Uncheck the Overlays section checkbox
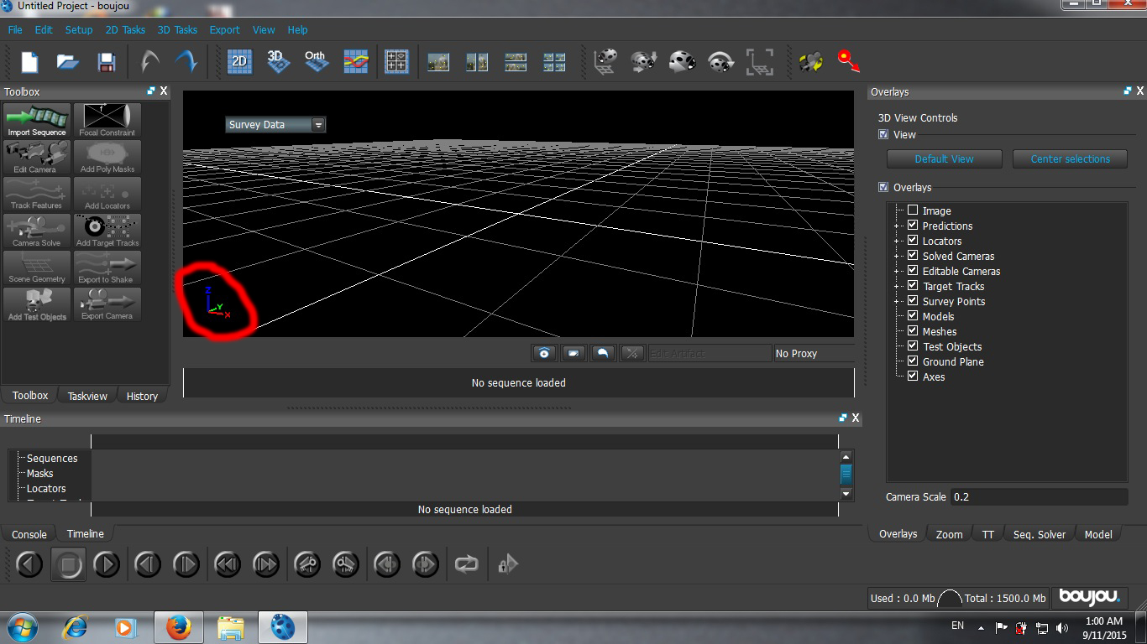 883,187
